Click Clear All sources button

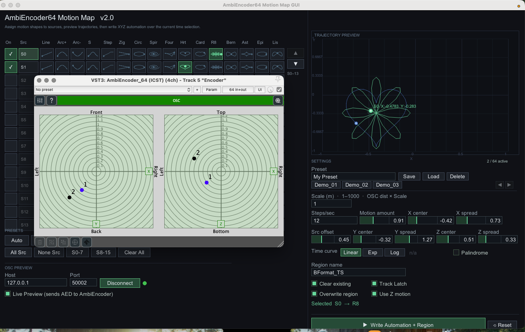[134, 252]
